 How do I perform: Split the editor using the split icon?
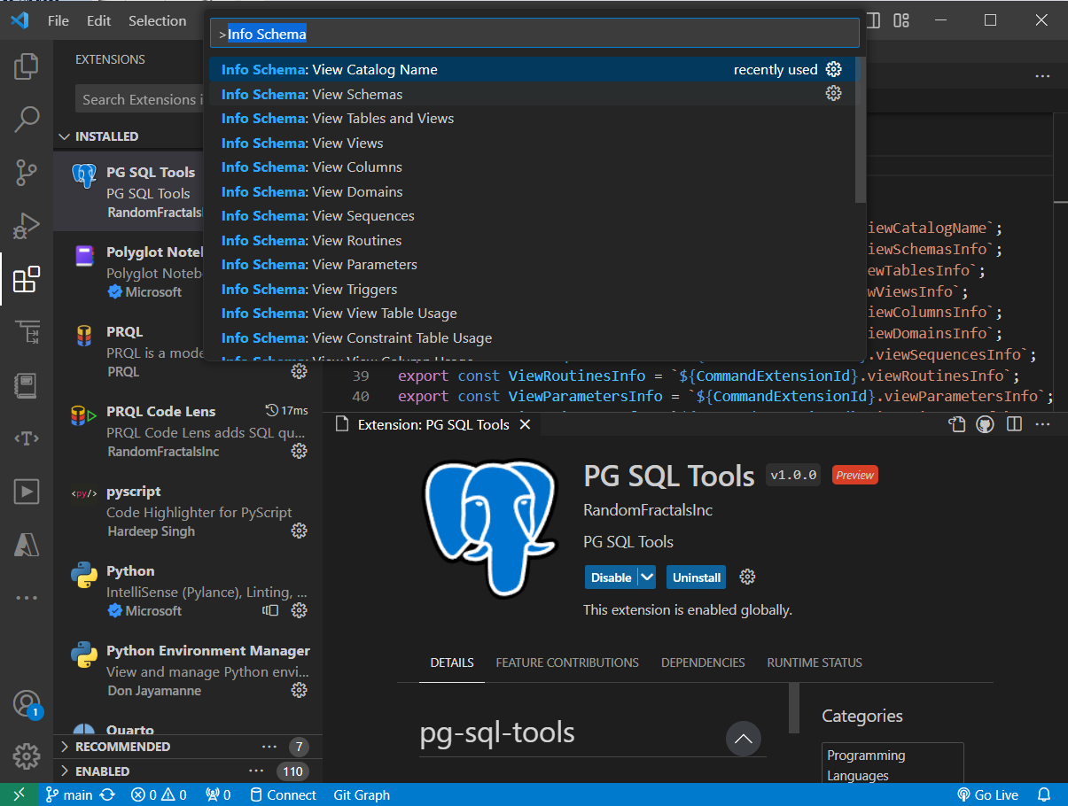1015,424
